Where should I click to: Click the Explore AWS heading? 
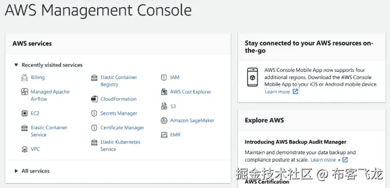point(264,120)
